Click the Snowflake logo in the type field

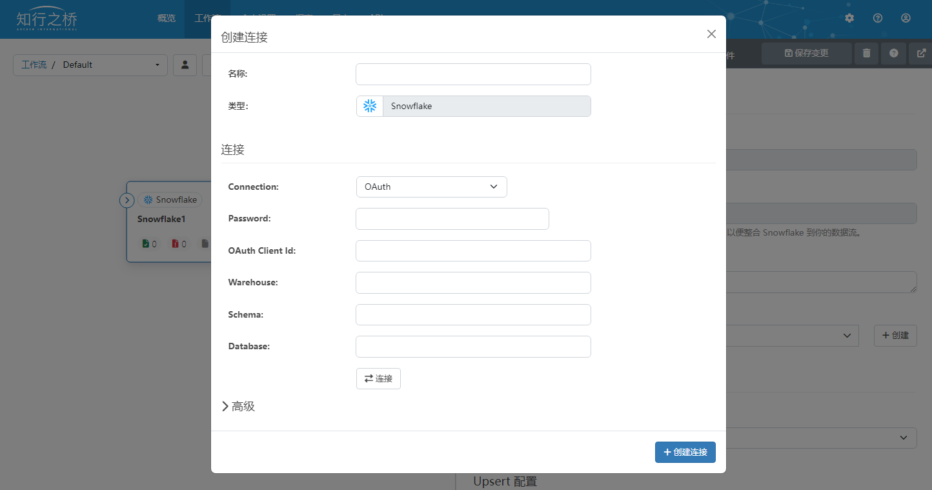point(370,107)
